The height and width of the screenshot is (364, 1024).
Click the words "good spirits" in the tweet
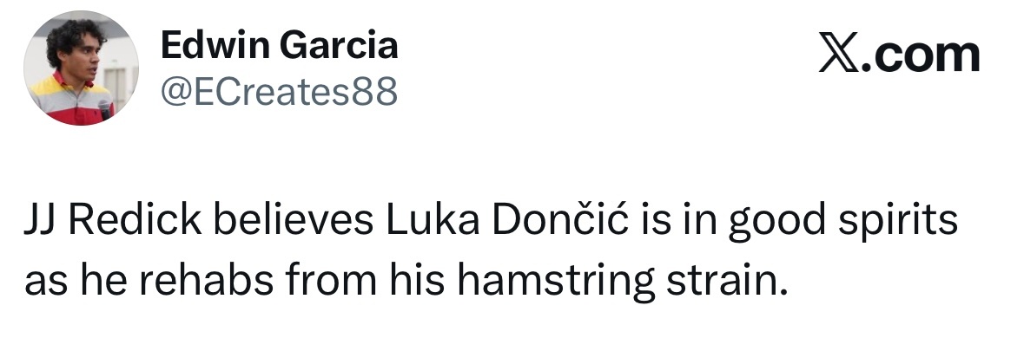[x=842, y=223]
